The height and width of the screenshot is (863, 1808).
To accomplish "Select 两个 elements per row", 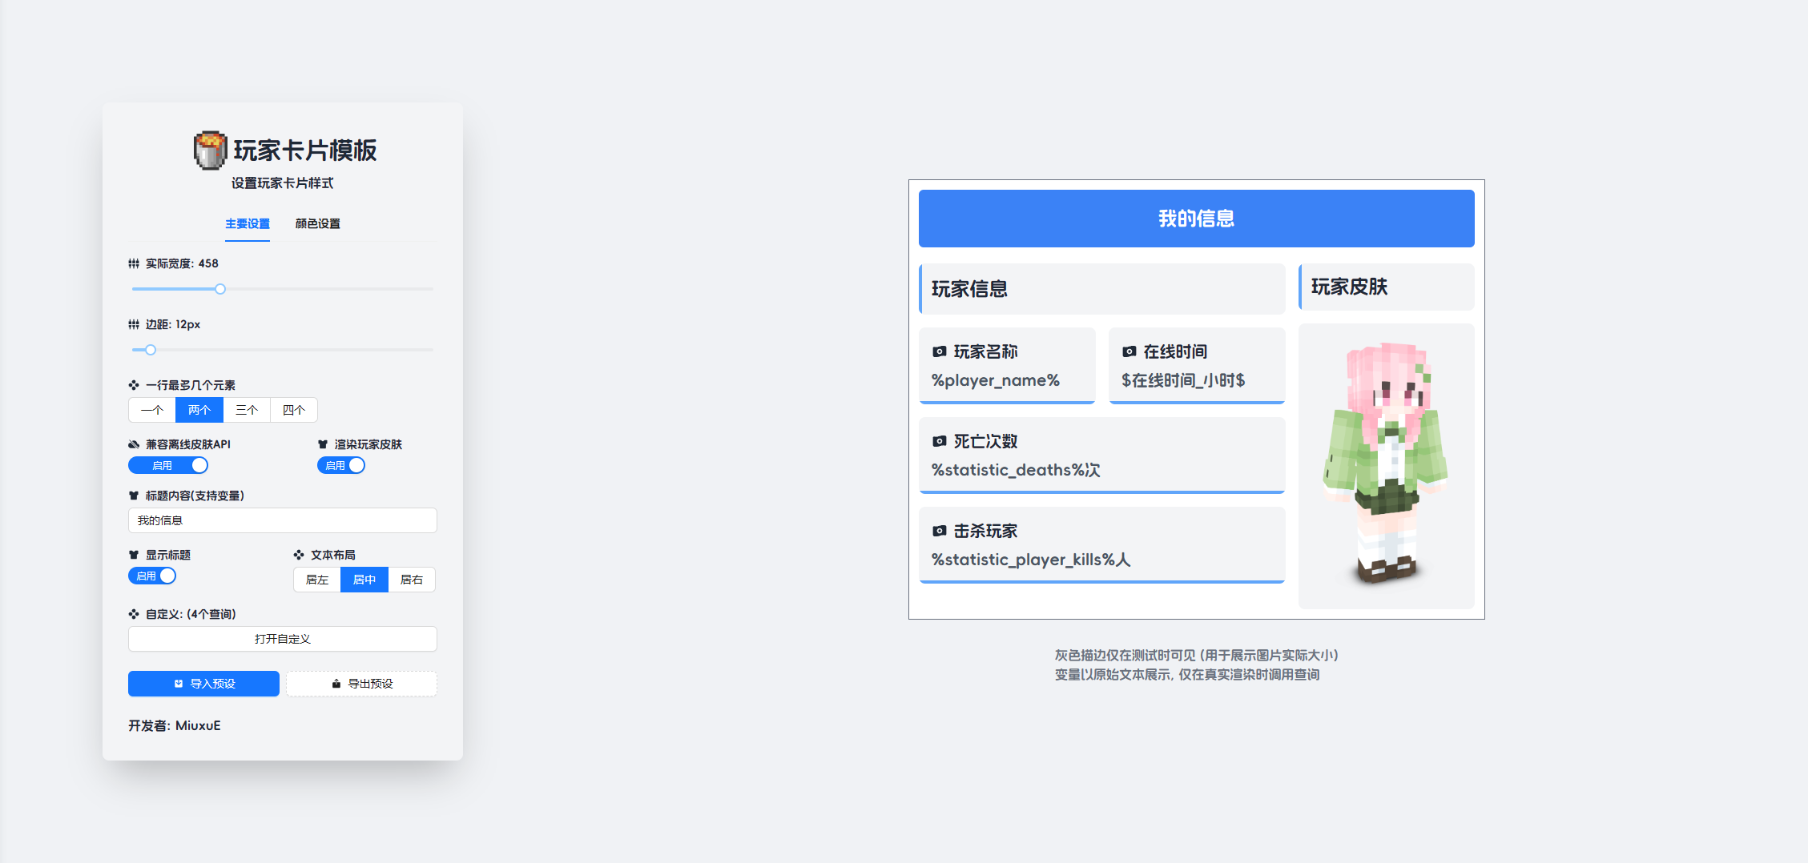I will [199, 410].
